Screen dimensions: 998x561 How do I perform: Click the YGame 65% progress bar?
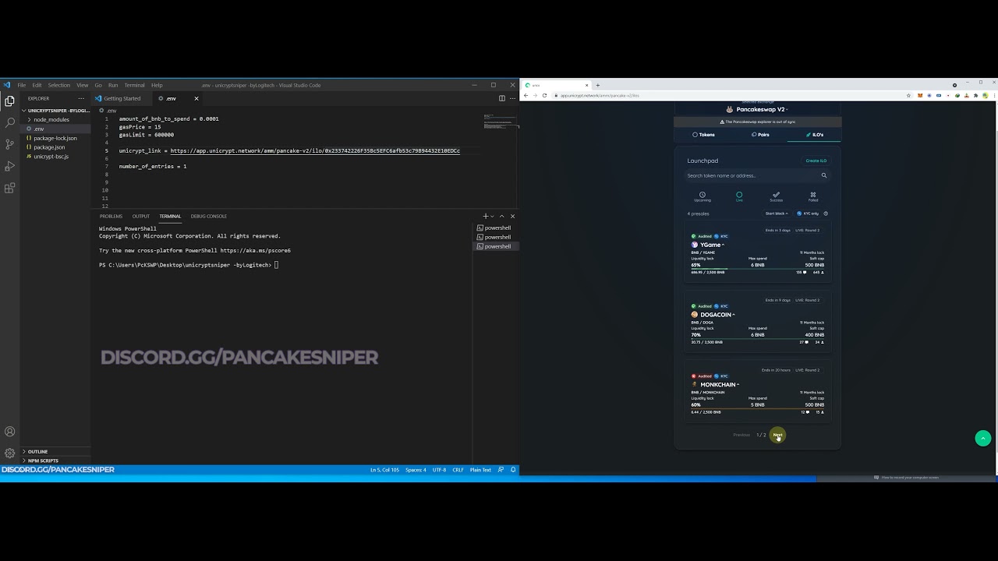[757, 269]
